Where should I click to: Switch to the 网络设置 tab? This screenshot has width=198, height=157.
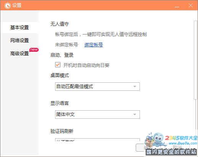tap(19, 41)
